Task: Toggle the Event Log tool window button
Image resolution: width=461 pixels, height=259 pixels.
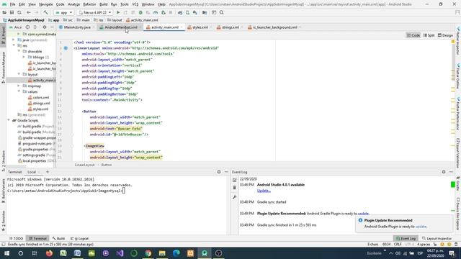Action: tap(406, 238)
